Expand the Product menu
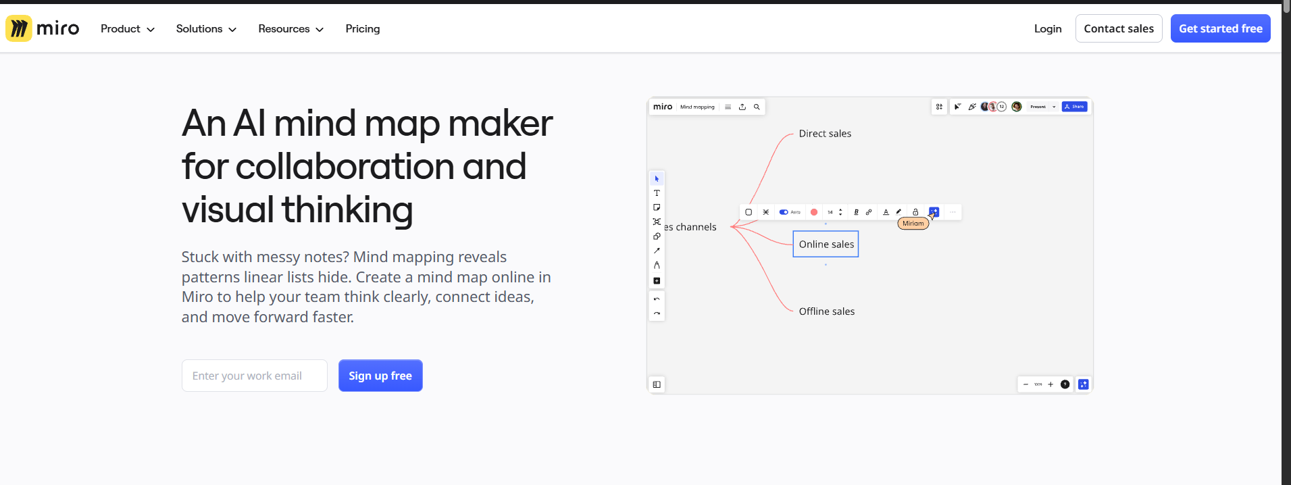 [128, 28]
